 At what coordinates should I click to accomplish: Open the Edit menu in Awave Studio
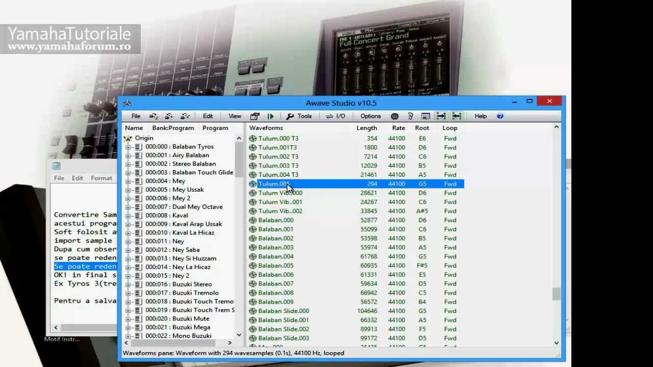[x=208, y=116]
